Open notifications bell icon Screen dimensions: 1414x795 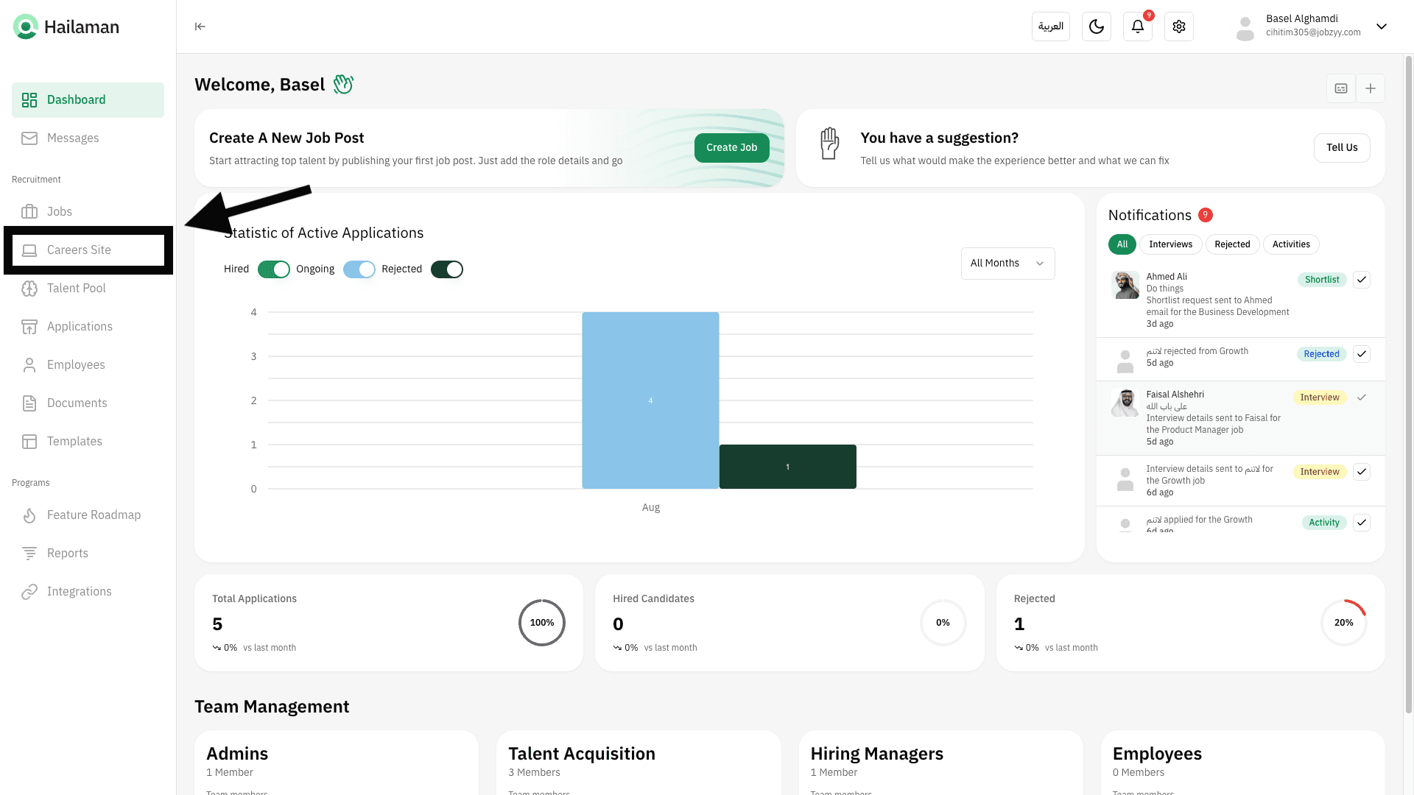[x=1137, y=26]
